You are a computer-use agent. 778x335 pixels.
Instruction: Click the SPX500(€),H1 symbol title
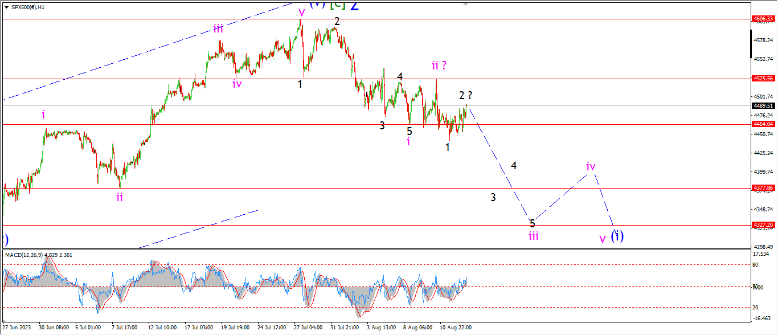click(28, 7)
